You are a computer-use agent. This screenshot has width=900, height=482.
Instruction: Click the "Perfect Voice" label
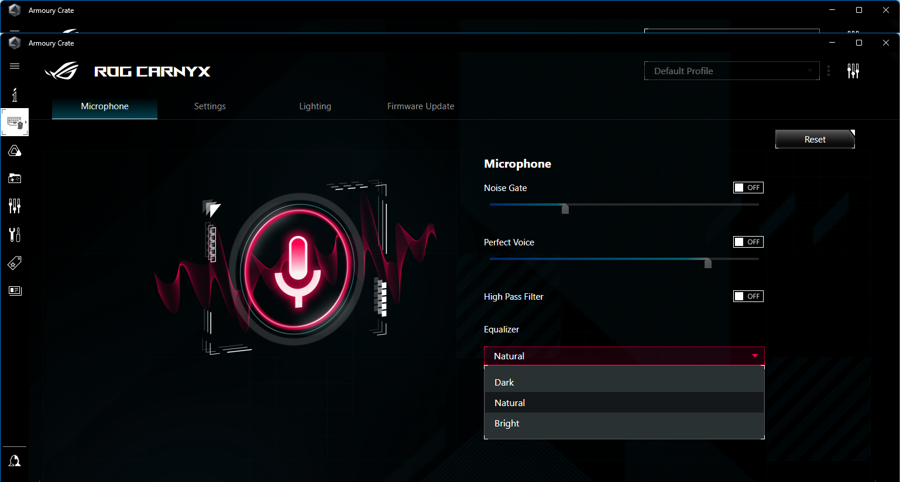pyautogui.click(x=509, y=242)
